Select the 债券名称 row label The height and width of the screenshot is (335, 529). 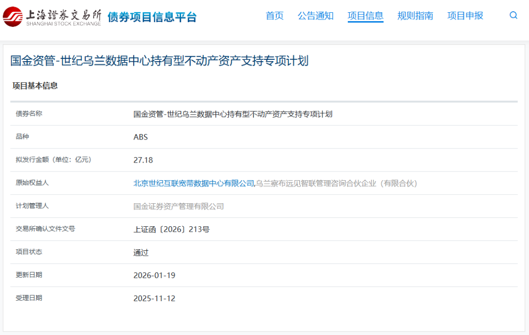28,114
